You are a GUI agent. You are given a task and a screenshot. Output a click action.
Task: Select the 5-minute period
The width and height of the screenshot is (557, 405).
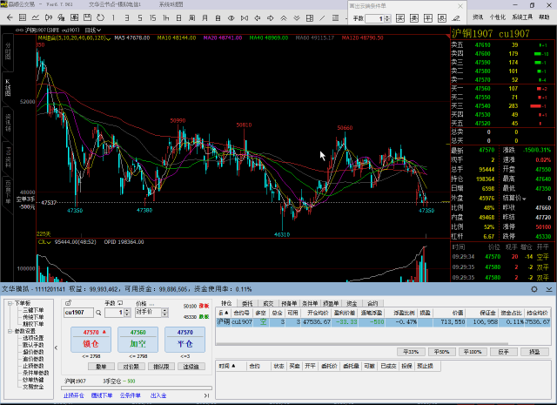(140, 17)
